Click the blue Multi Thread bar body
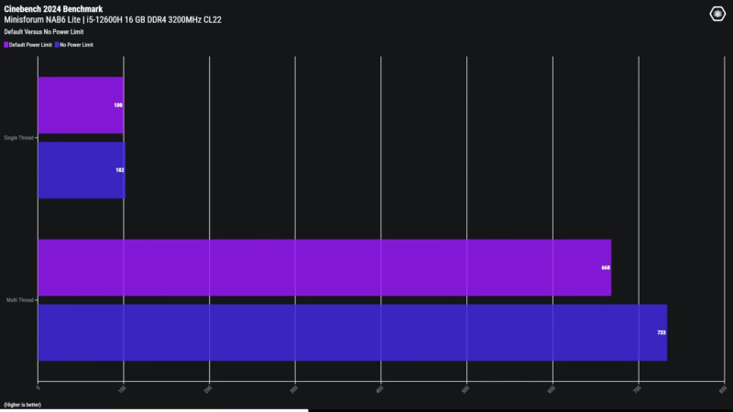This screenshot has width=733, height=412. [348, 332]
